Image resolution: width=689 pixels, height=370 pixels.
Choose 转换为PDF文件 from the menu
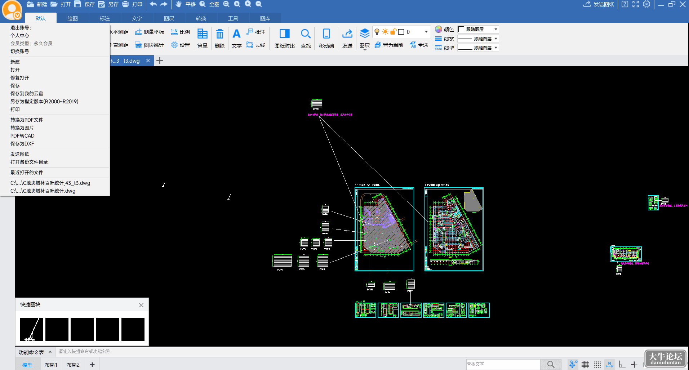click(x=27, y=120)
